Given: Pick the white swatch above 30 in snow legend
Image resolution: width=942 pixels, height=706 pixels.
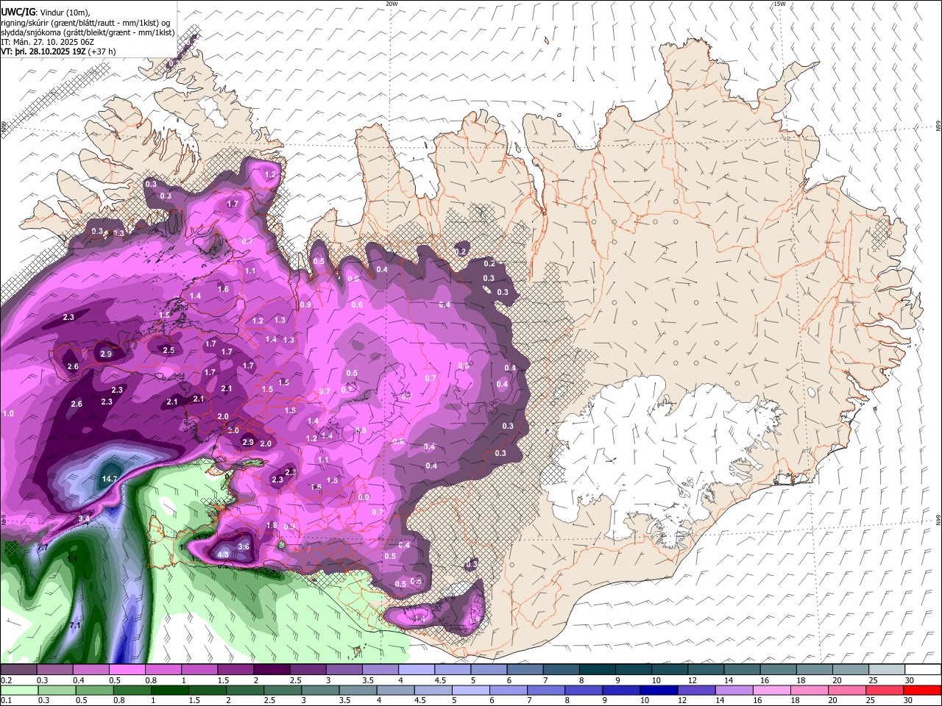Looking at the screenshot, I should tap(922, 670).
